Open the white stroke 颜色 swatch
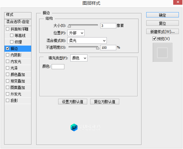 [58, 67]
